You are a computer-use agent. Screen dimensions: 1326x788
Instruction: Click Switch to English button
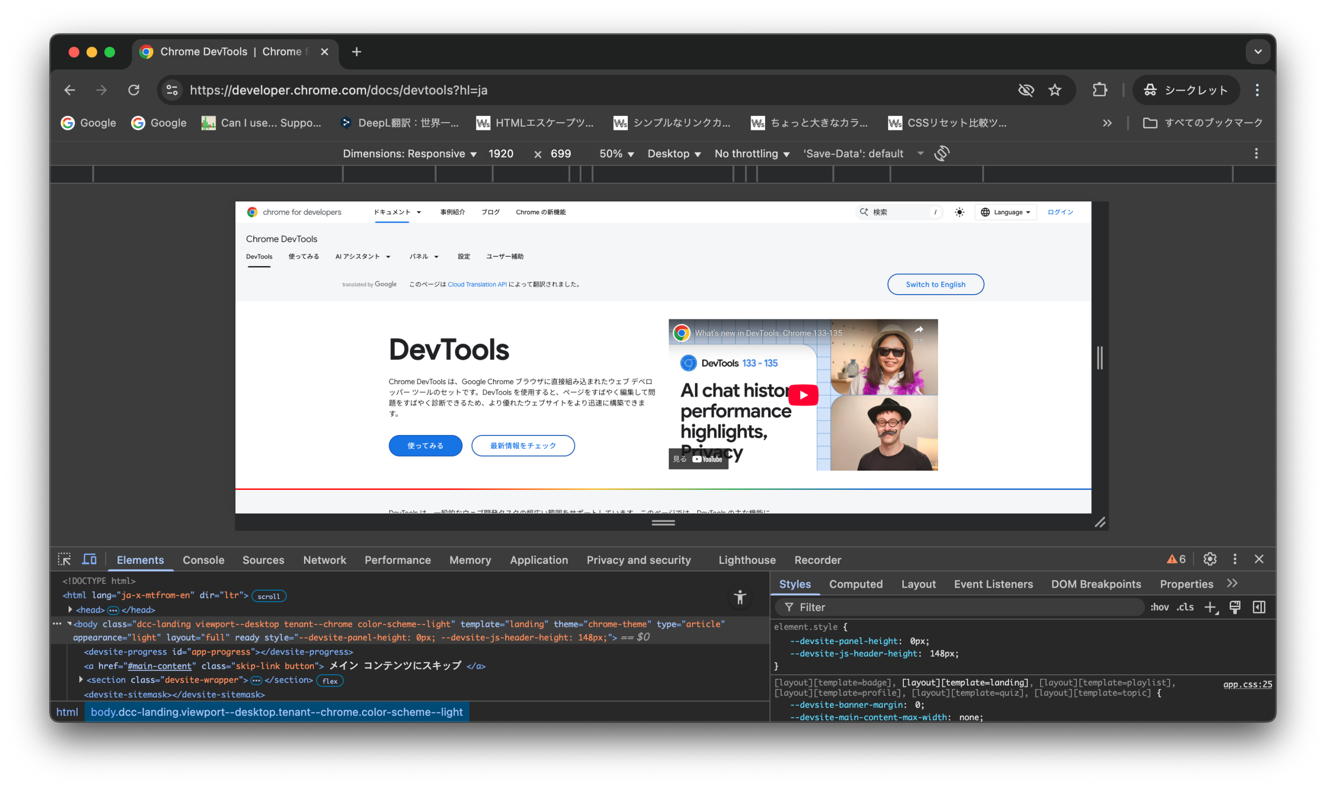pos(935,285)
